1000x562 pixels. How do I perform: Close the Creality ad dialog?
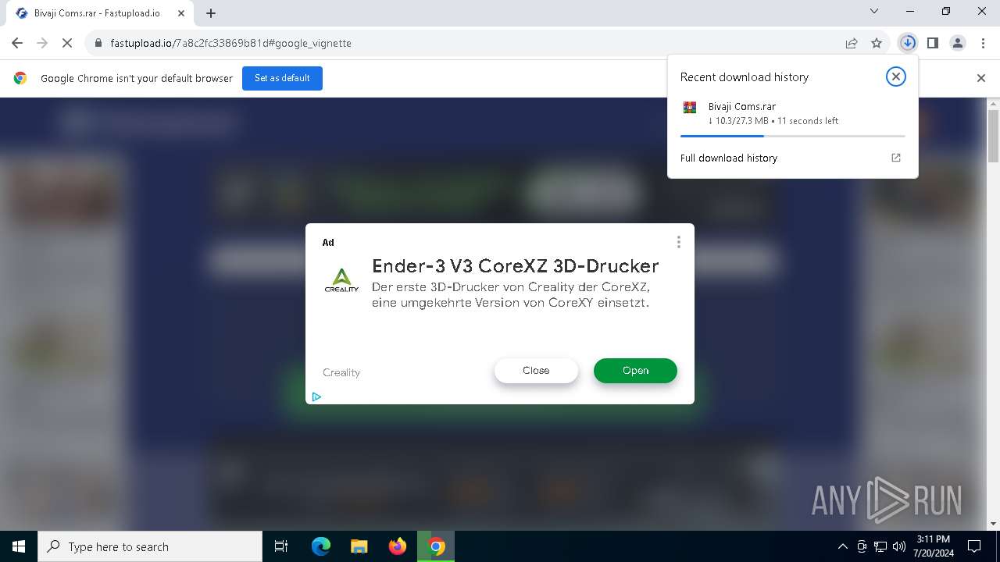click(x=536, y=371)
